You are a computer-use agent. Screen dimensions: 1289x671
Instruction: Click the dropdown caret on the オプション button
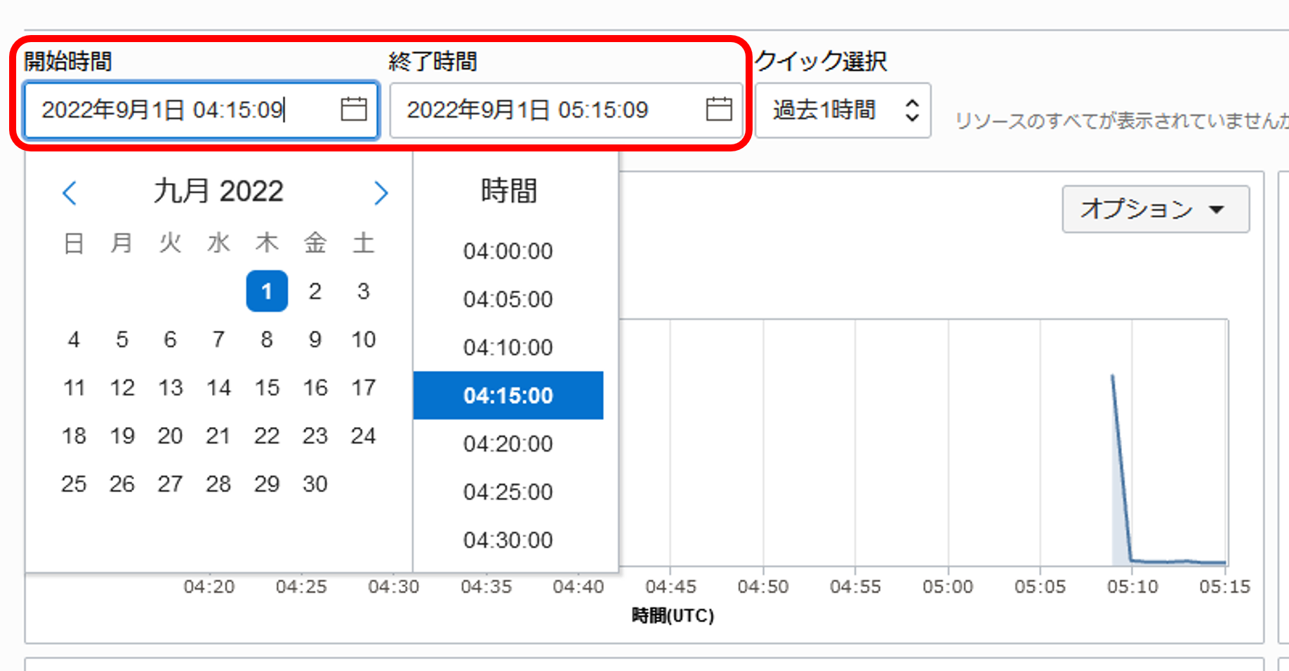pos(1217,209)
